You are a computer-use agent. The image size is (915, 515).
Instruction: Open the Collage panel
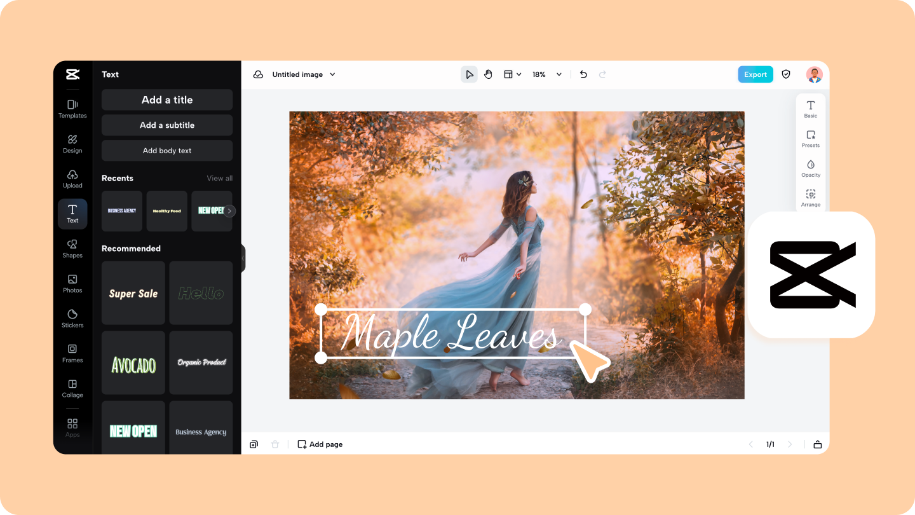pyautogui.click(x=72, y=388)
